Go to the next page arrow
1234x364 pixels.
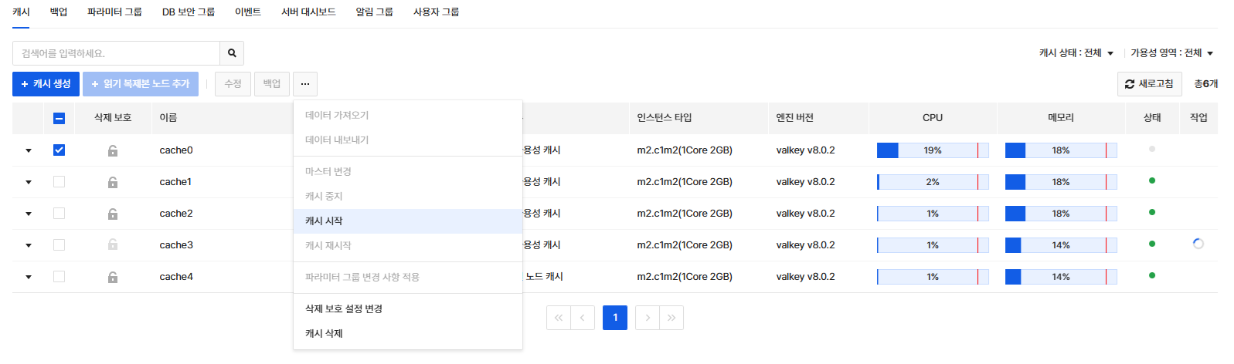click(648, 318)
